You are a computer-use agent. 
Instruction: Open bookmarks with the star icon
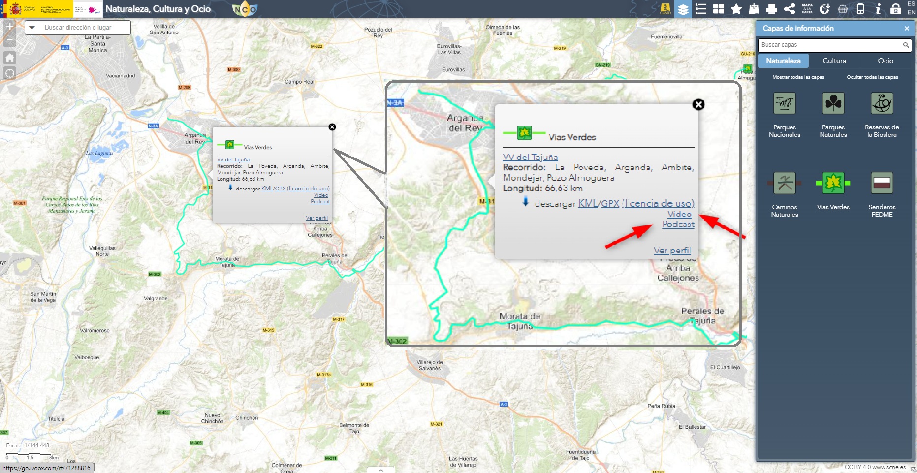(736, 9)
